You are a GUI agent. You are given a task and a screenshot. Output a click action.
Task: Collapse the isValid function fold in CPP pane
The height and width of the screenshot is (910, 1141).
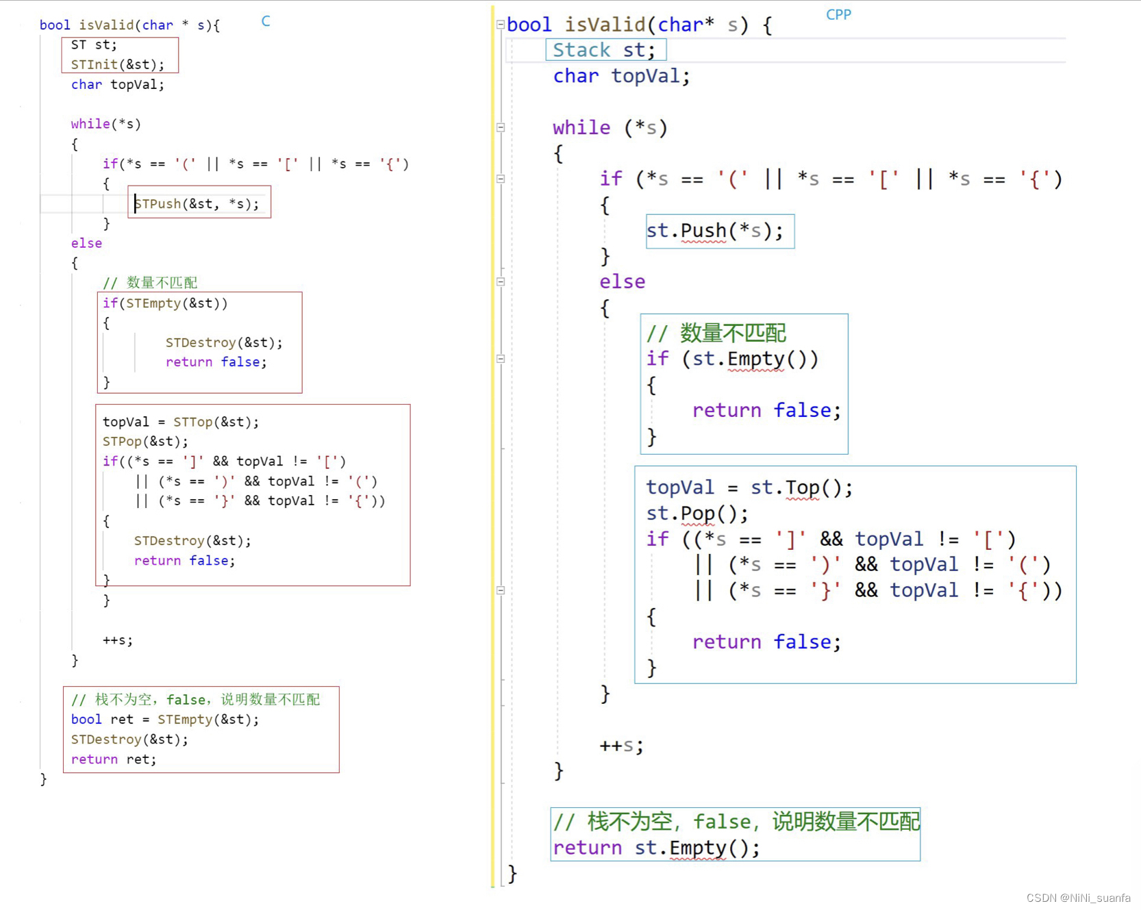tap(501, 25)
